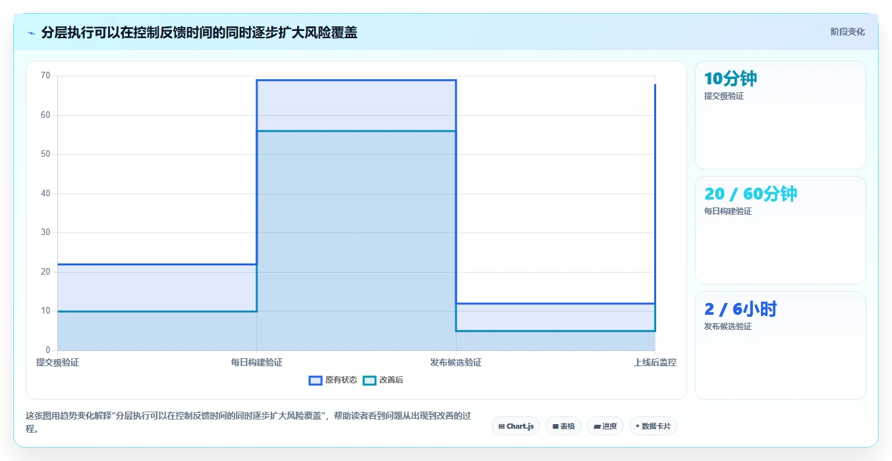Click the 30 y-axis tick label

[45, 232]
